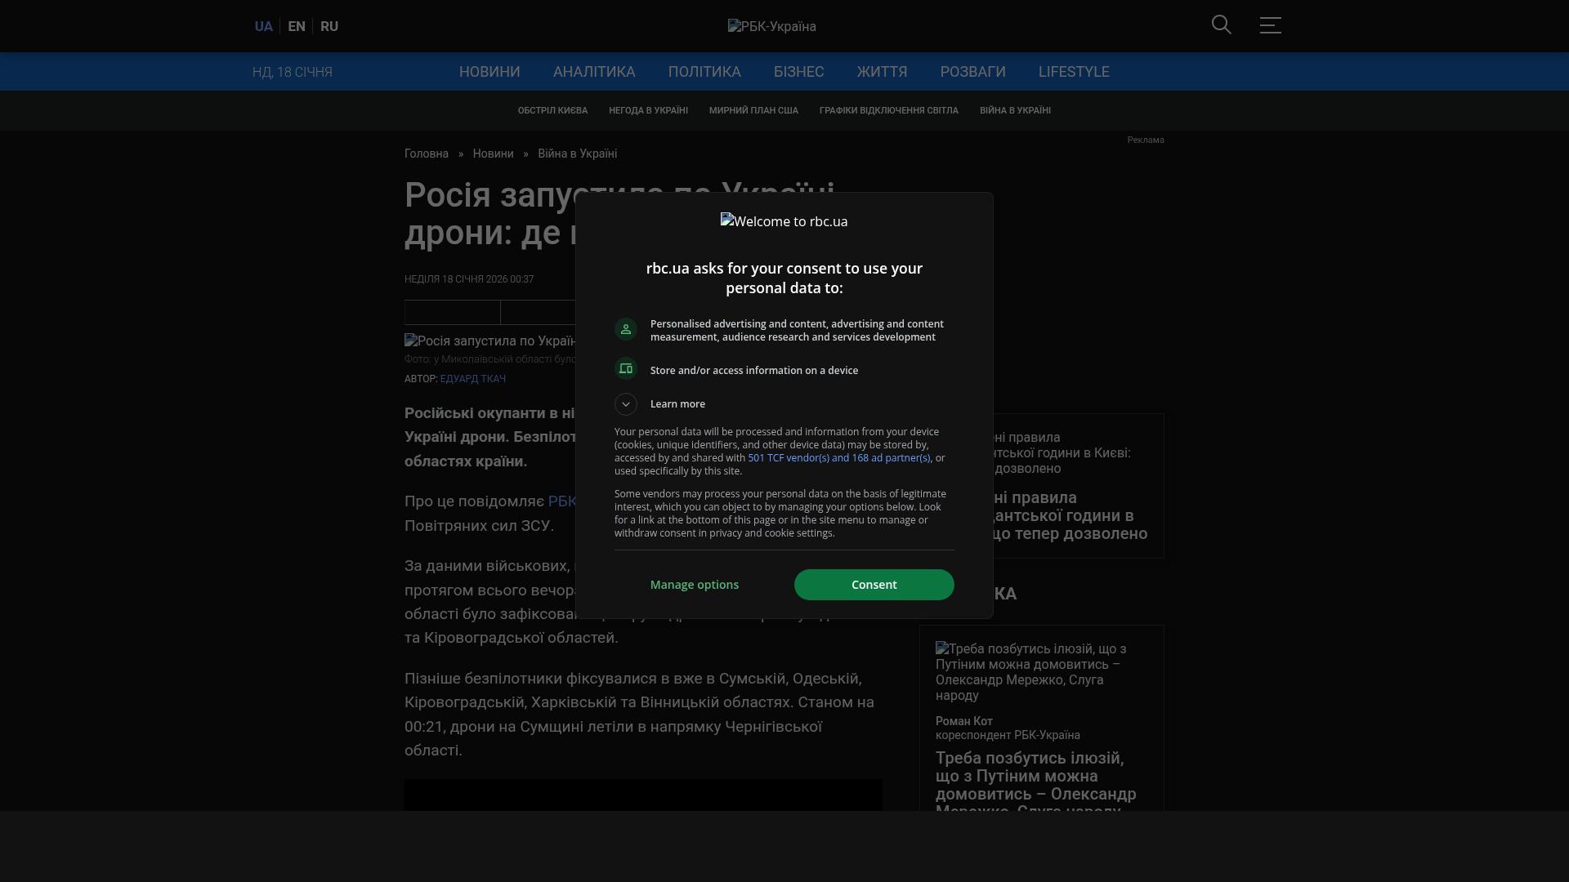Viewport: 1569px width, 882px height.
Task: Open the ПОЛІТИКА menu section
Action: pyautogui.click(x=704, y=72)
